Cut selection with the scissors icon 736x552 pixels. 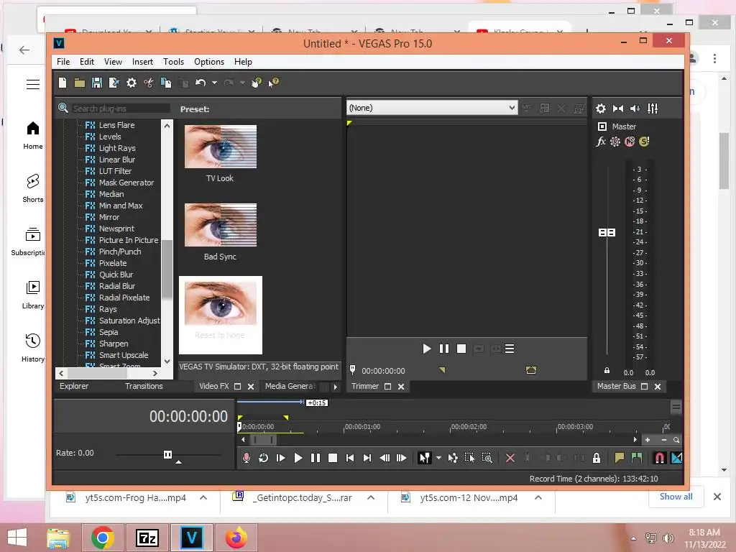coord(148,83)
